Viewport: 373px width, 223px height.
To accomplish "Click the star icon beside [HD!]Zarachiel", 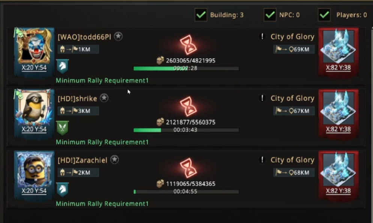I will tap(114, 160).
